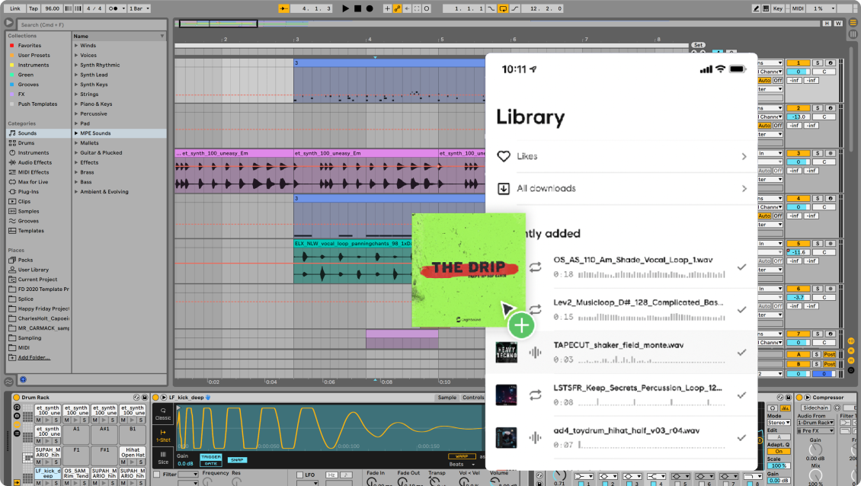Viewport: 861px width, 486px height.
Task: Click Track 5 volume field showing -11.6
Action: pos(799,253)
